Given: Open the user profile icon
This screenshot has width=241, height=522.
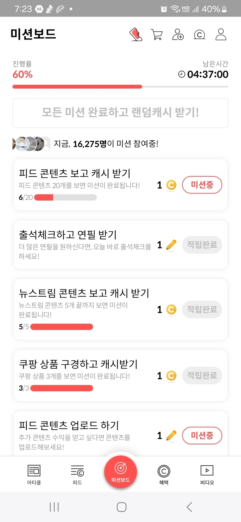Looking at the screenshot, I should (221, 35).
